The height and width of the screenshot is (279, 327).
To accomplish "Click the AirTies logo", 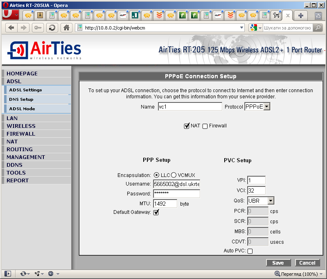I will 44,50.
